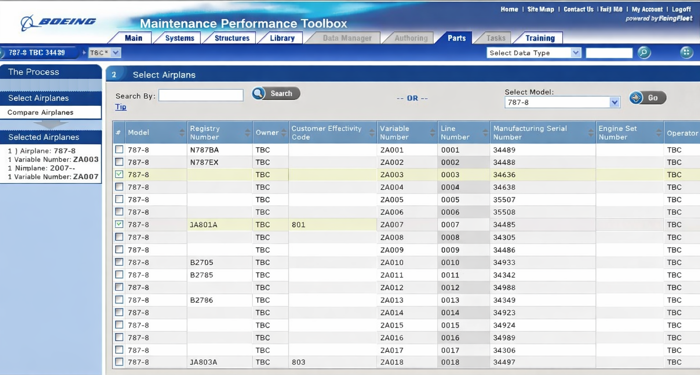Open the TBC* dropdown in the blue bar
Screen dimensions: 700x375
pos(104,52)
